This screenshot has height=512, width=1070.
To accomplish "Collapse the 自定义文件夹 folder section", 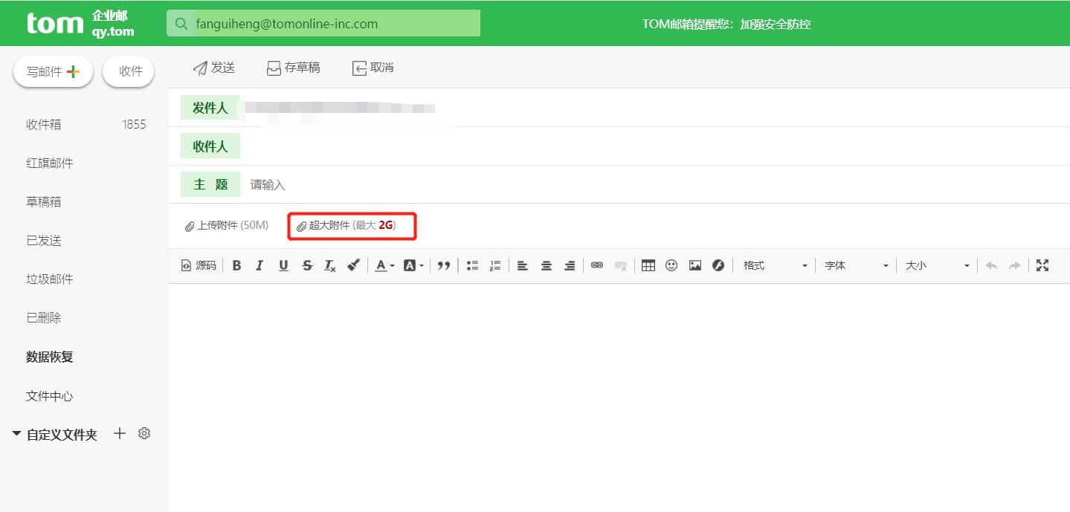I will point(16,433).
